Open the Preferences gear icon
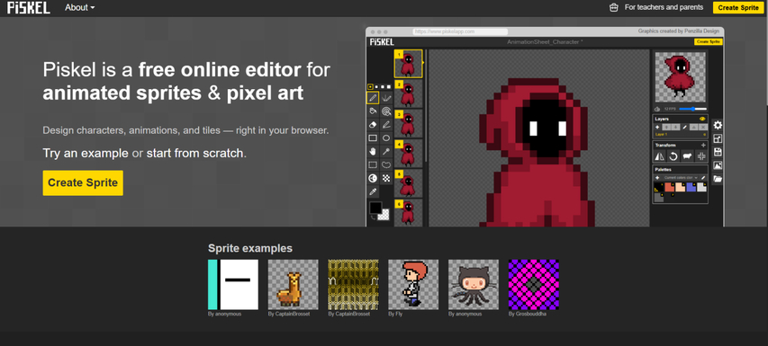Viewport: 768px width, 346px height. pyautogui.click(x=718, y=125)
